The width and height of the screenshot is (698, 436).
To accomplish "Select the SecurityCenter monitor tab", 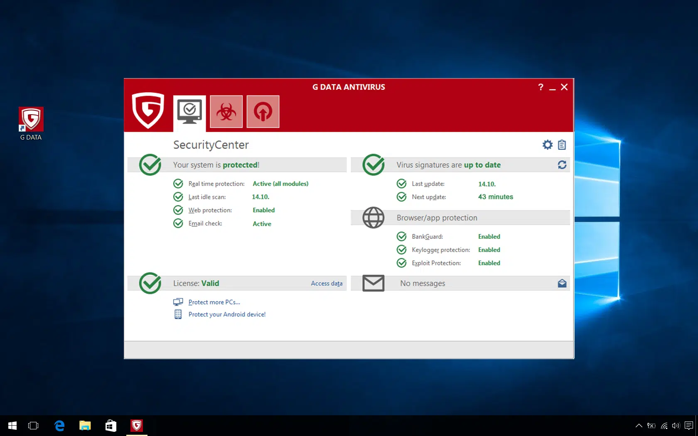I will [x=189, y=113].
